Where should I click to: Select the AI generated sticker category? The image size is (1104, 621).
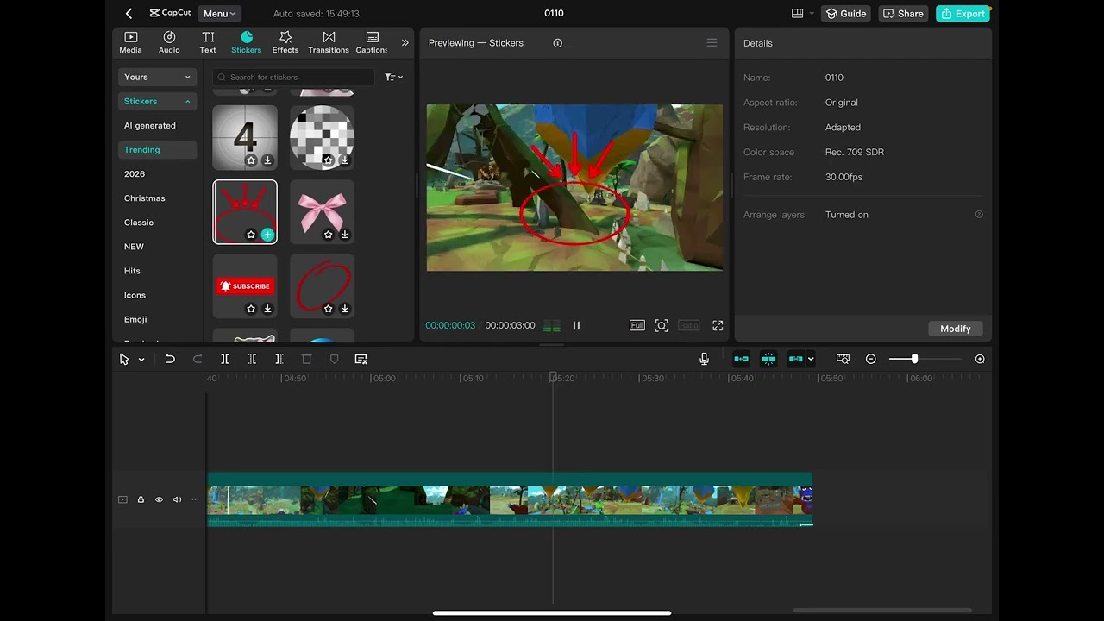[x=150, y=126]
